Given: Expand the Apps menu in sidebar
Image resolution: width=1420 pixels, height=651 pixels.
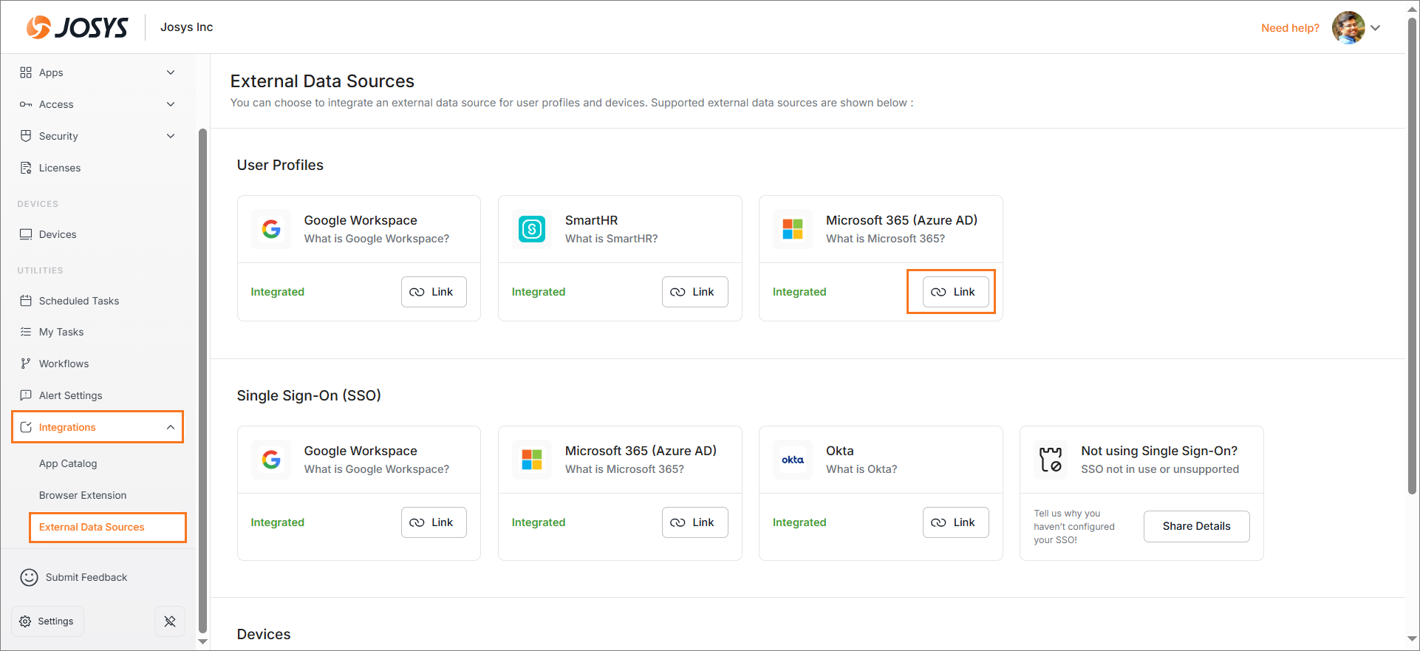Looking at the screenshot, I should [171, 72].
